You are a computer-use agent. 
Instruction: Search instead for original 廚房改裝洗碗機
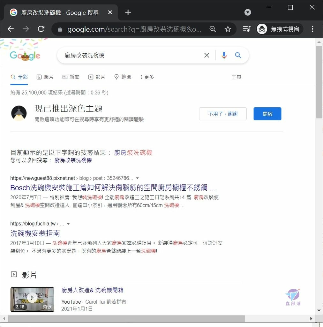73,160
